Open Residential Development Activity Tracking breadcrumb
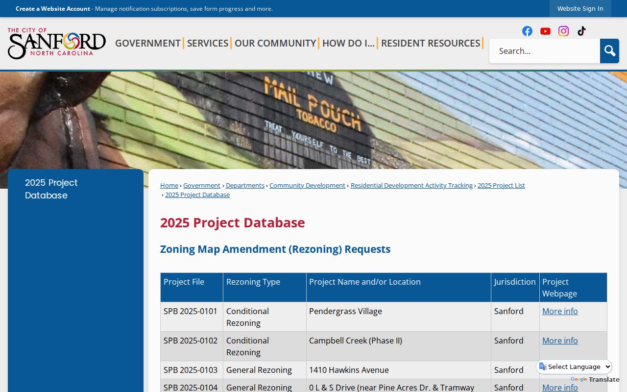Viewport: 627px width, 392px height. pyautogui.click(x=411, y=185)
